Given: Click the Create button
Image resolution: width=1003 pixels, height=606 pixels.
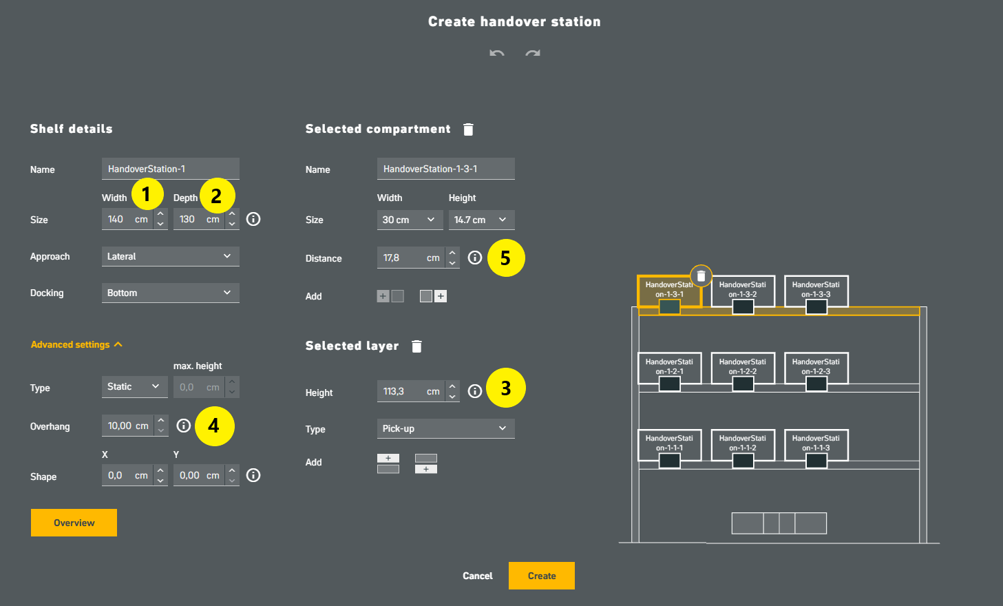Looking at the screenshot, I should pos(542,576).
